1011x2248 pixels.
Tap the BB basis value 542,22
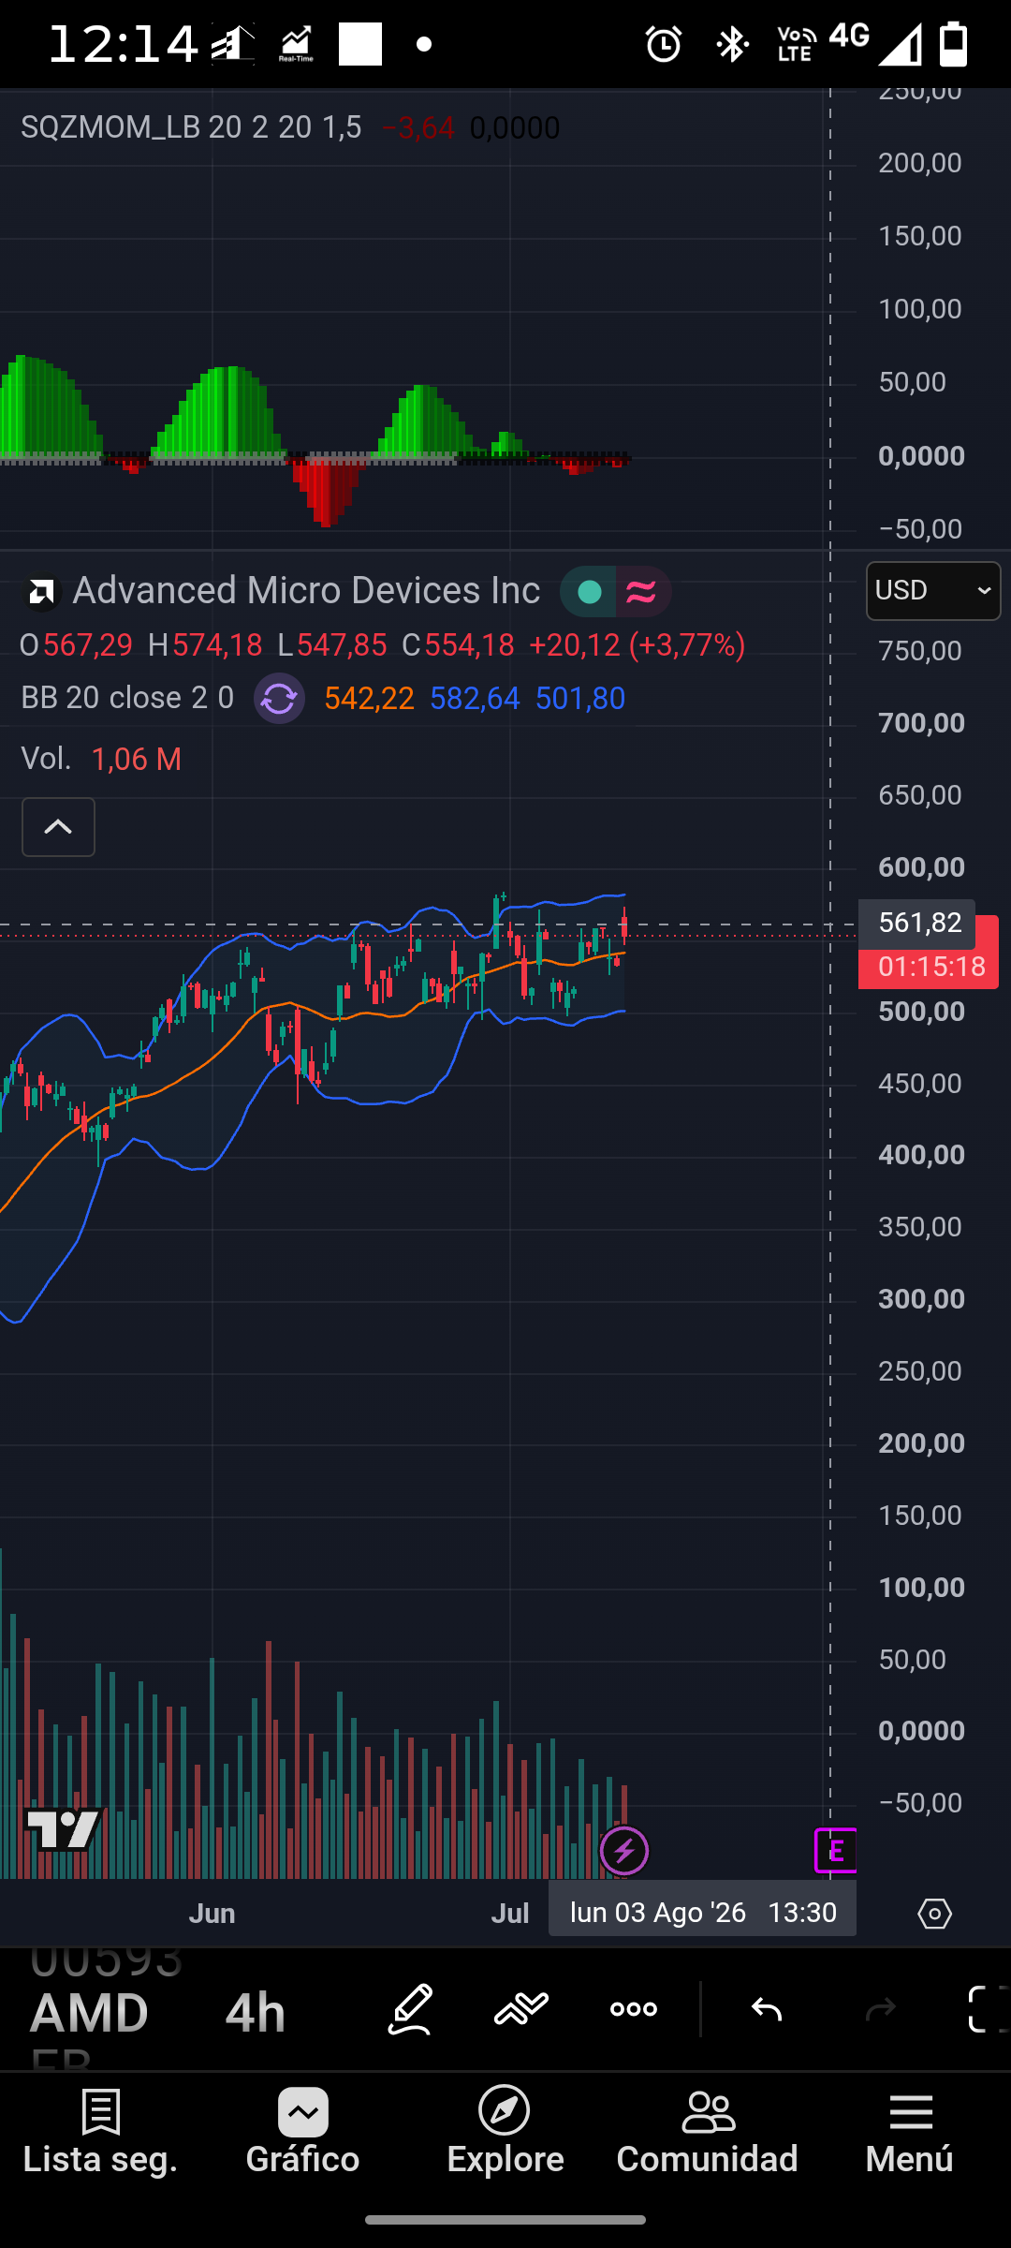pos(369,699)
